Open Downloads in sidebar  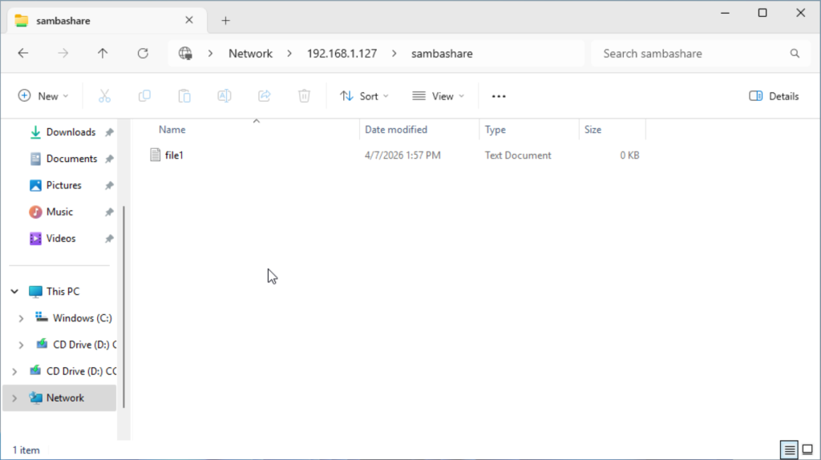(x=71, y=132)
